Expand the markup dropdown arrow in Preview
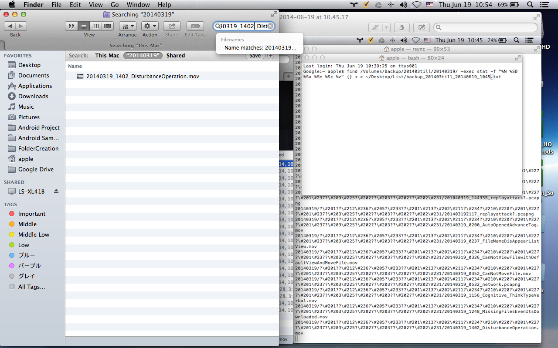Viewport: 558px width, 348px height. (386, 27)
